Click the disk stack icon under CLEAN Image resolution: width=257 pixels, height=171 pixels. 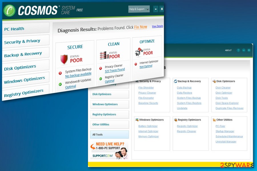[x=104, y=55]
